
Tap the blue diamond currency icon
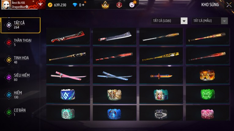click(x=75, y=5)
